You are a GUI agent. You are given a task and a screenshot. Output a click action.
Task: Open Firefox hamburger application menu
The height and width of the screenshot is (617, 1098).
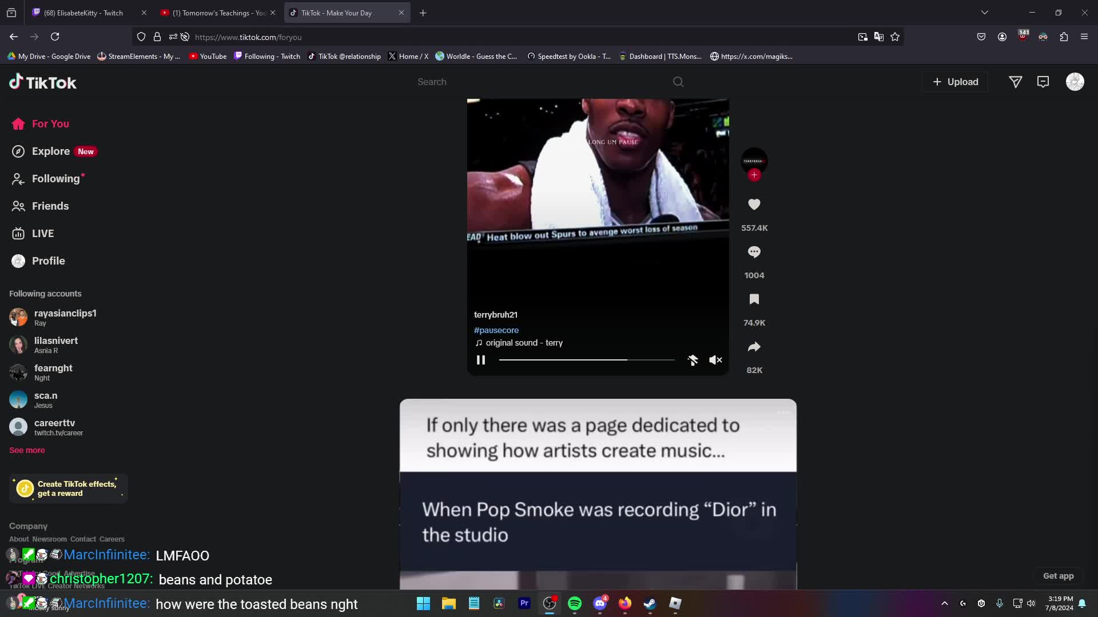coord(1084,37)
